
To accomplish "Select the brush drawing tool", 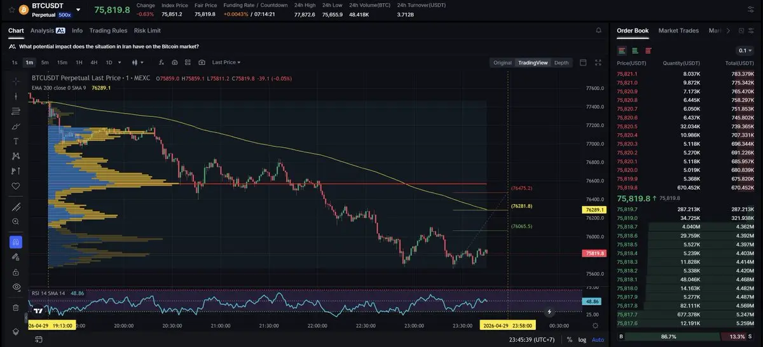I will point(16,126).
